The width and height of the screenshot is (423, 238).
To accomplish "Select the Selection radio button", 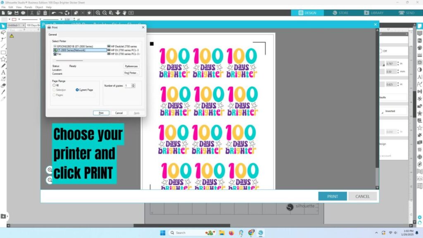I will [54, 90].
